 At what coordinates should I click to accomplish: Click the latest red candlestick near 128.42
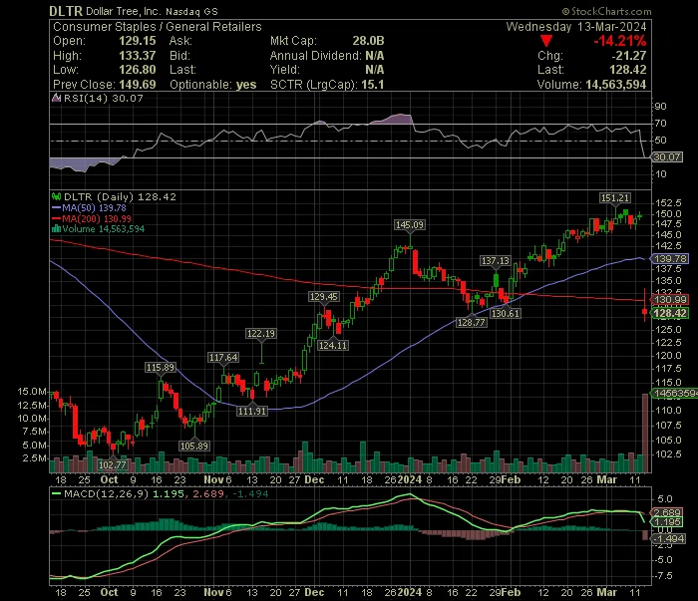pos(645,313)
